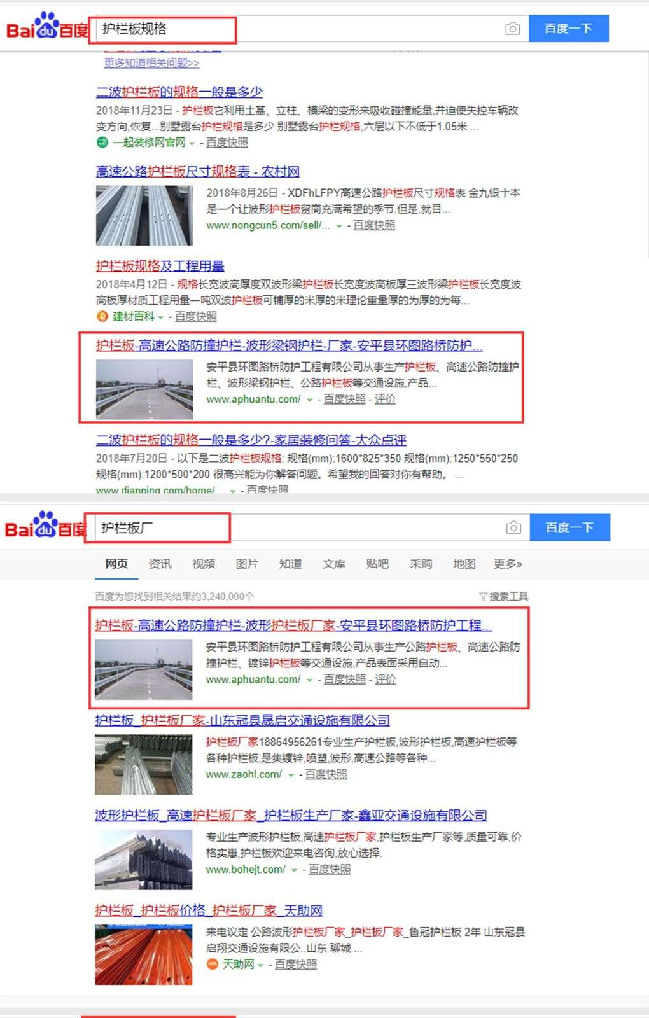Open dropdown arrow beside www.bohejt.com

(294, 870)
